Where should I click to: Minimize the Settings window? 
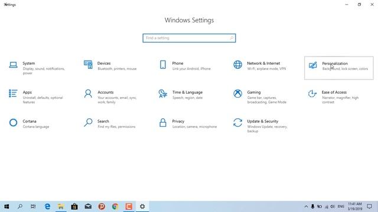tap(347, 5)
